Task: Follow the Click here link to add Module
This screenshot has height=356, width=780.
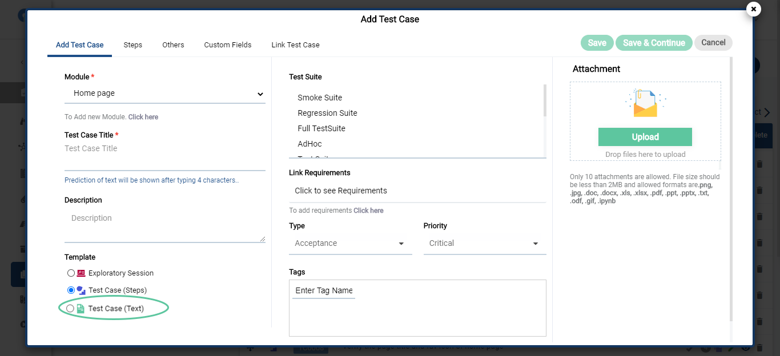Action: tap(143, 117)
